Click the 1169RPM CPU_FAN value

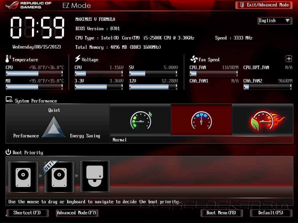(x=230, y=67)
